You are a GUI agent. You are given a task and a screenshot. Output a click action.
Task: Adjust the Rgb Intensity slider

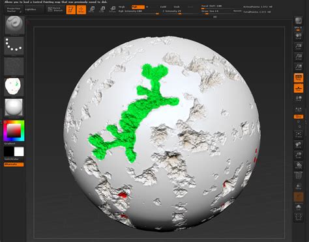coord(139,12)
